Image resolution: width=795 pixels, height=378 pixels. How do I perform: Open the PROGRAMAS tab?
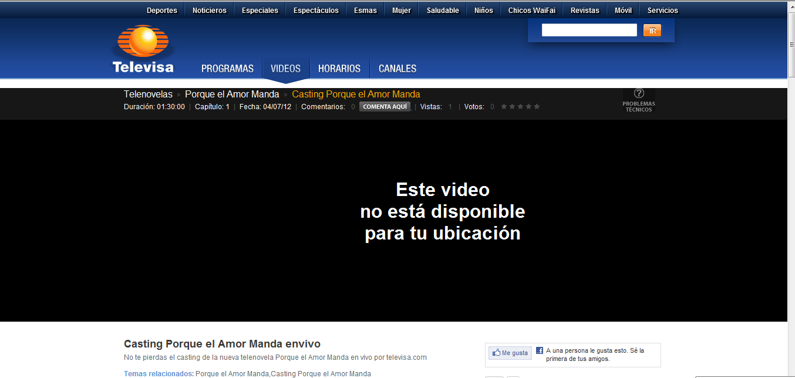click(x=227, y=69)
